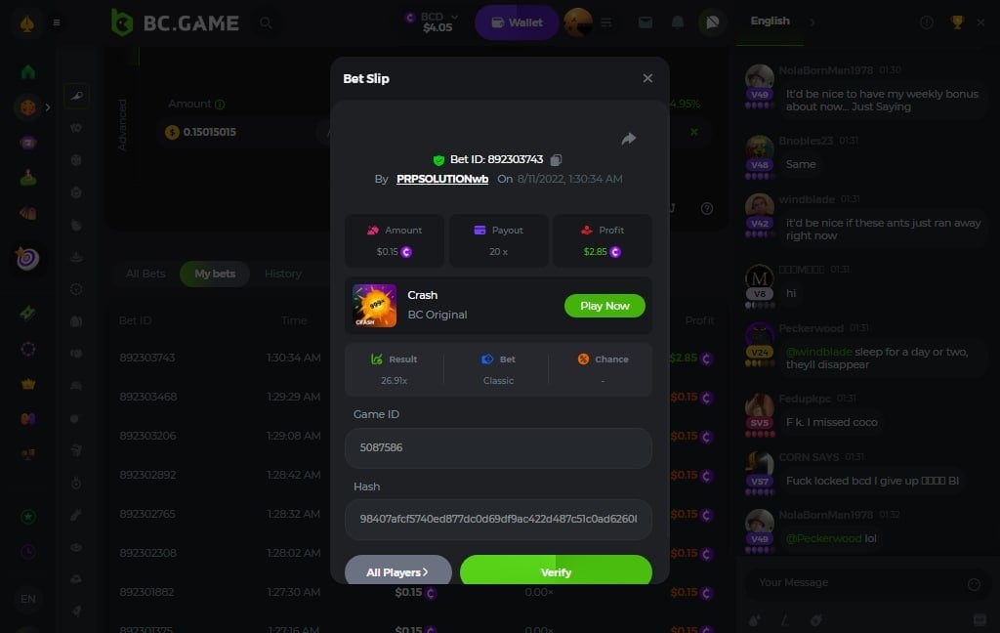
Task: Open the PRPSOLUTIONwb player profile link
Action: point(442,179)
